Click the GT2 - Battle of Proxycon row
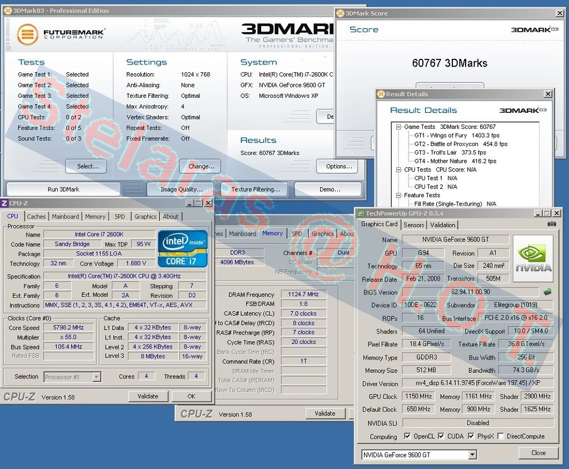The height and width of the screenshot is (469, 569). coord(461,144)
